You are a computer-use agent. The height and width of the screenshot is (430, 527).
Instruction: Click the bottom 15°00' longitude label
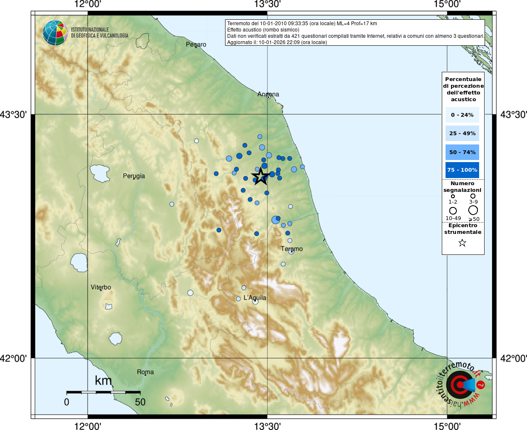point(447,426)
